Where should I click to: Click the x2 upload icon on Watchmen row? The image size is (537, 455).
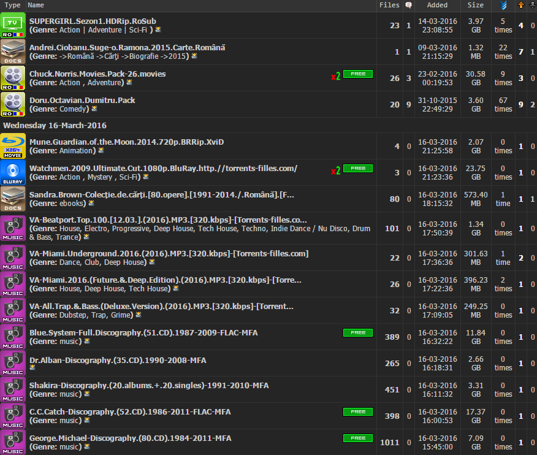click(x=336, y=170)
